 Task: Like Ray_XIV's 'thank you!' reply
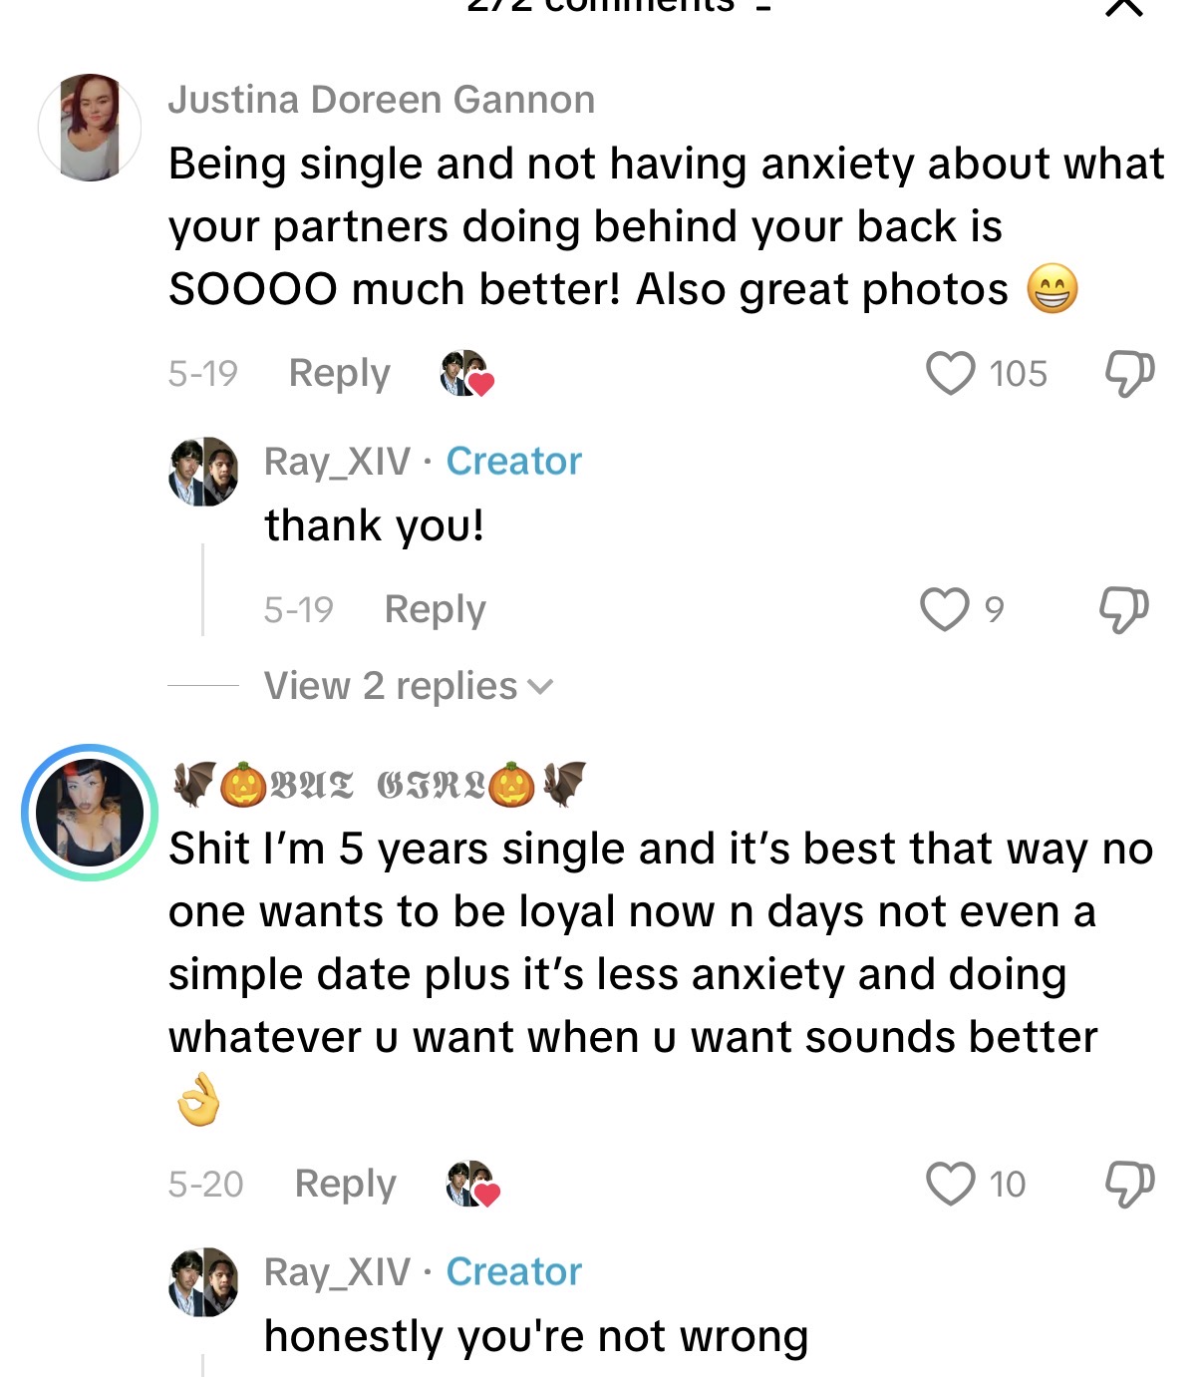click(944, 609)
